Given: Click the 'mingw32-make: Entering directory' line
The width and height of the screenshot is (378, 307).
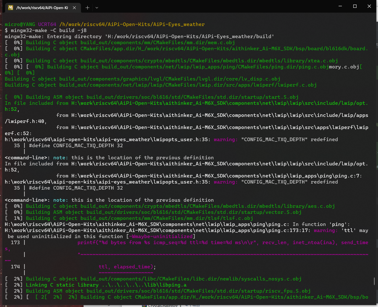Looking at the screenshot, I should point(139,37).
